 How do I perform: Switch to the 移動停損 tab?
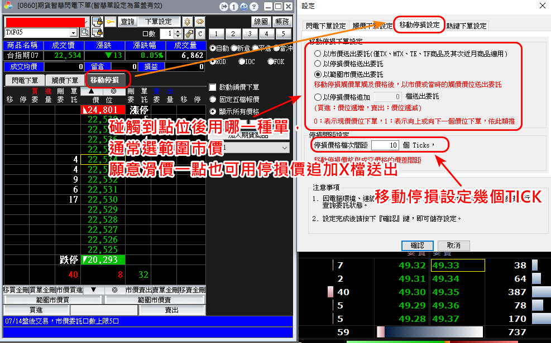coord(104,80)
